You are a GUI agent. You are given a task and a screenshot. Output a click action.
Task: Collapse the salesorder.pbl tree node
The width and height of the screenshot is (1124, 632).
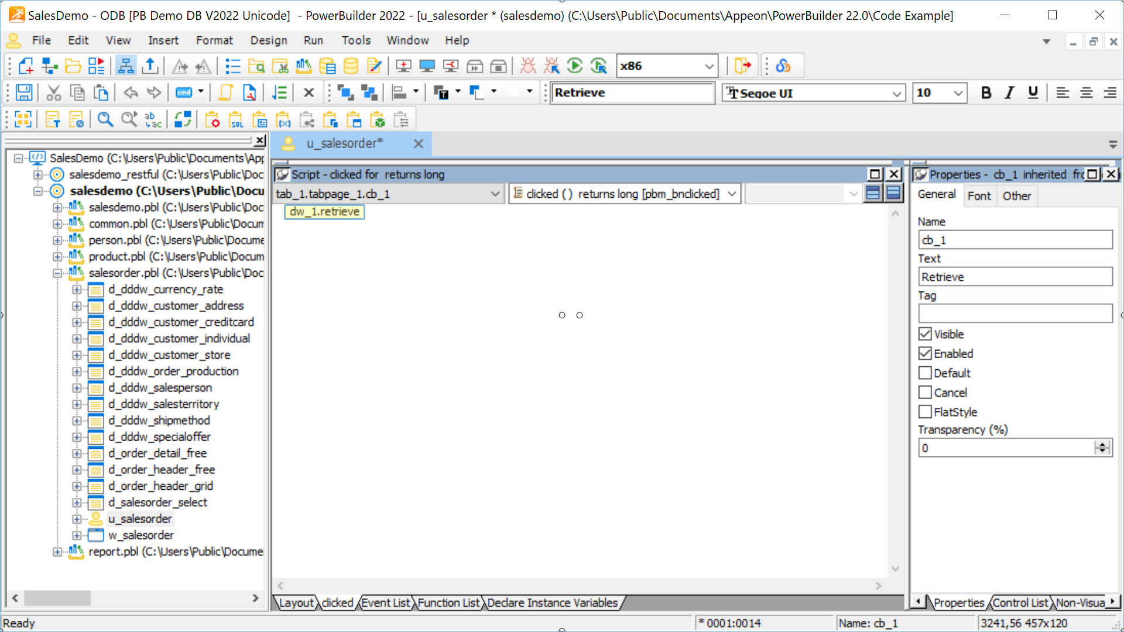57,273
